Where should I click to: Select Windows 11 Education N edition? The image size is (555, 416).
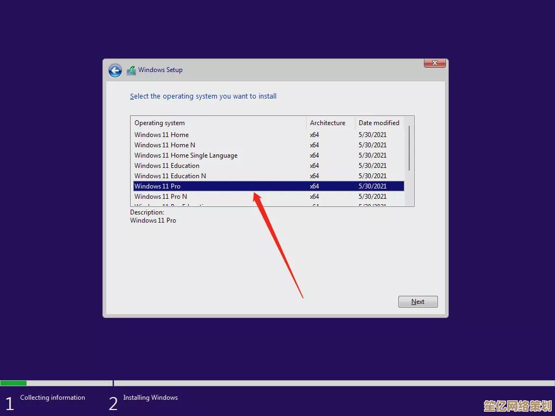(x=170, y=175)
